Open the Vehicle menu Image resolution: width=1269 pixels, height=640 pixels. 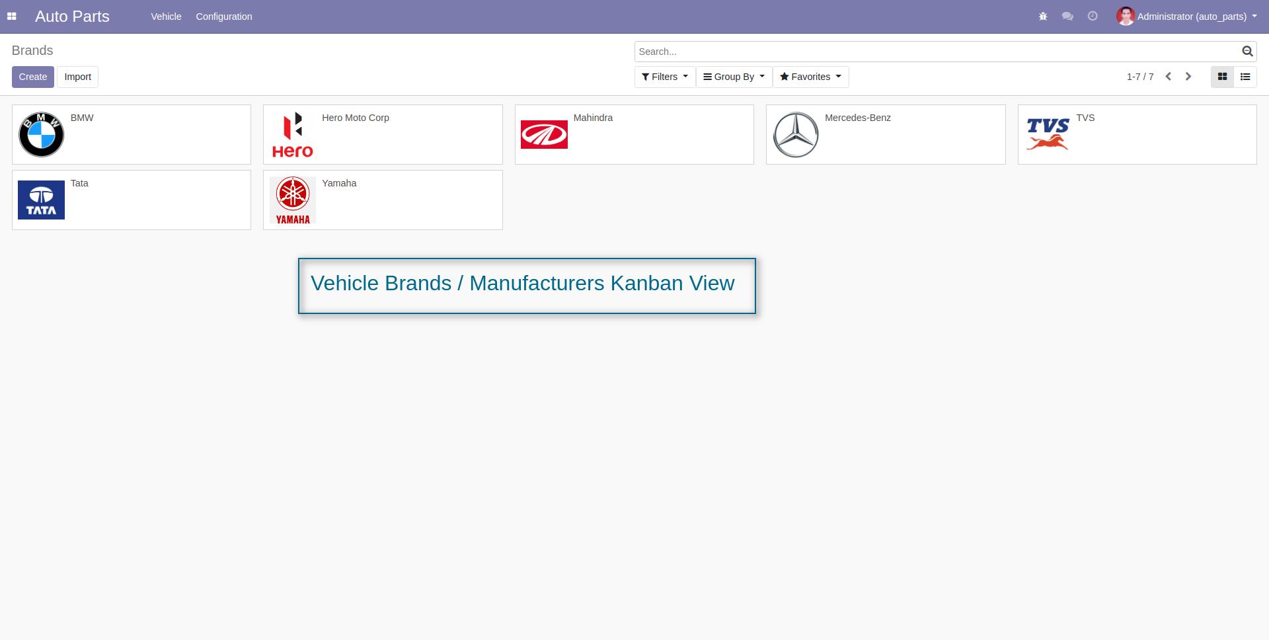(x=166, y=17)
